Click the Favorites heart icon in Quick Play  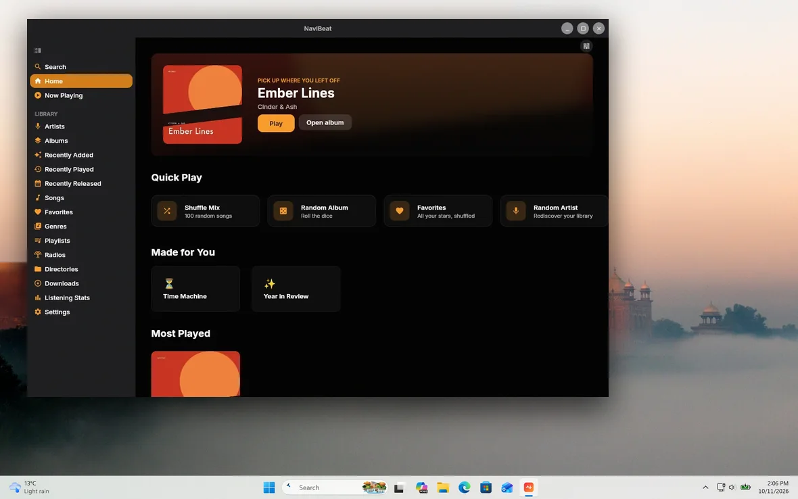[400, 210]
